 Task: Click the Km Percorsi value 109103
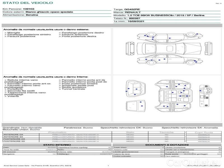pos(29,9)
